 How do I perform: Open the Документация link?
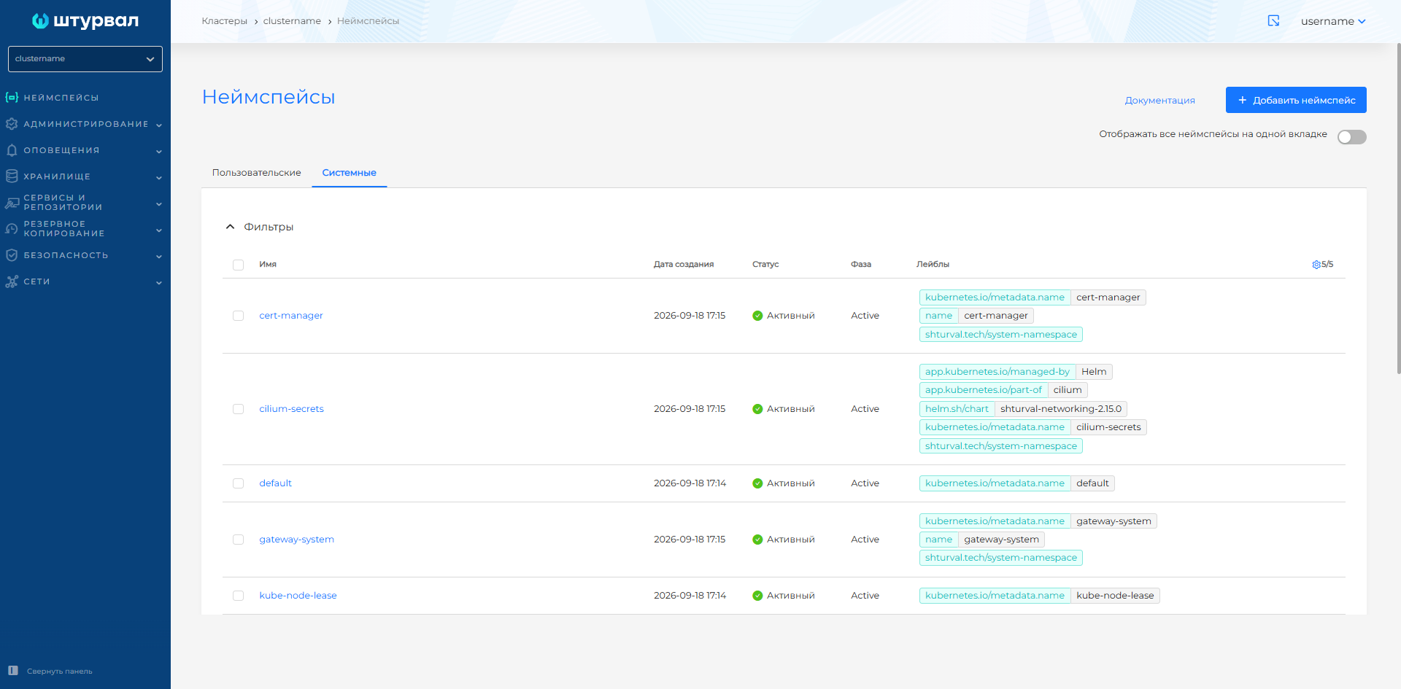pos(1159,101)
